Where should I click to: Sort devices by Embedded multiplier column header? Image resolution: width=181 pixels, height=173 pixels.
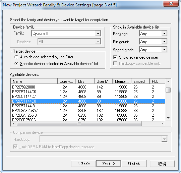pyautogui.click(x=140, y=81)
